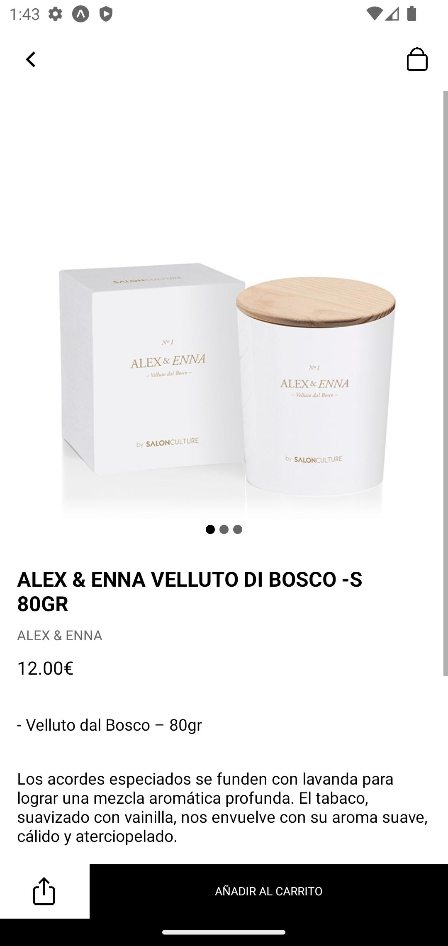Tap the shield icon in status bar

tap(106, 14)
